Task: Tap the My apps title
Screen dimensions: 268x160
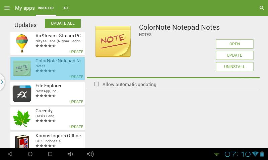Action: coord(25,8)
